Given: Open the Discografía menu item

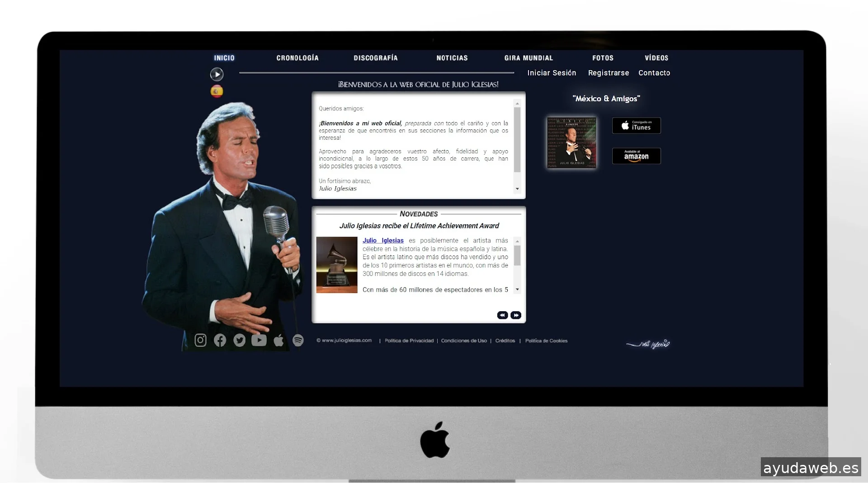Looking at the screenshot, I should [x=375, y=58].
